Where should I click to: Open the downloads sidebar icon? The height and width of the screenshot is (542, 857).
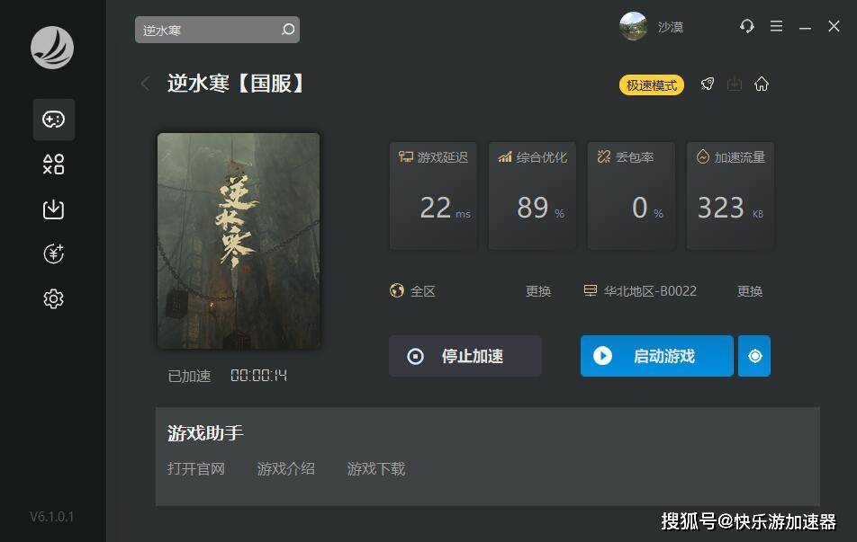(x=54, y=209)
